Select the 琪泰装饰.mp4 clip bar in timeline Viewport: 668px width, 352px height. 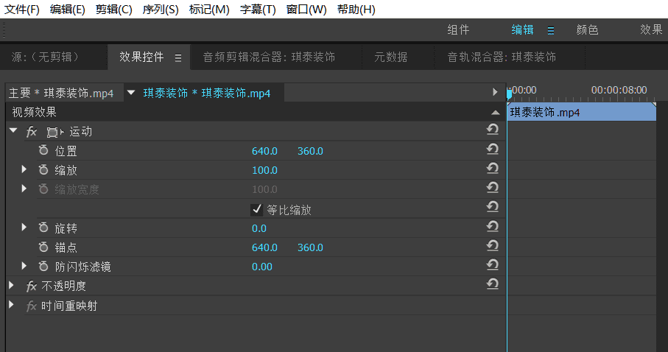click(x=582, y=112)
